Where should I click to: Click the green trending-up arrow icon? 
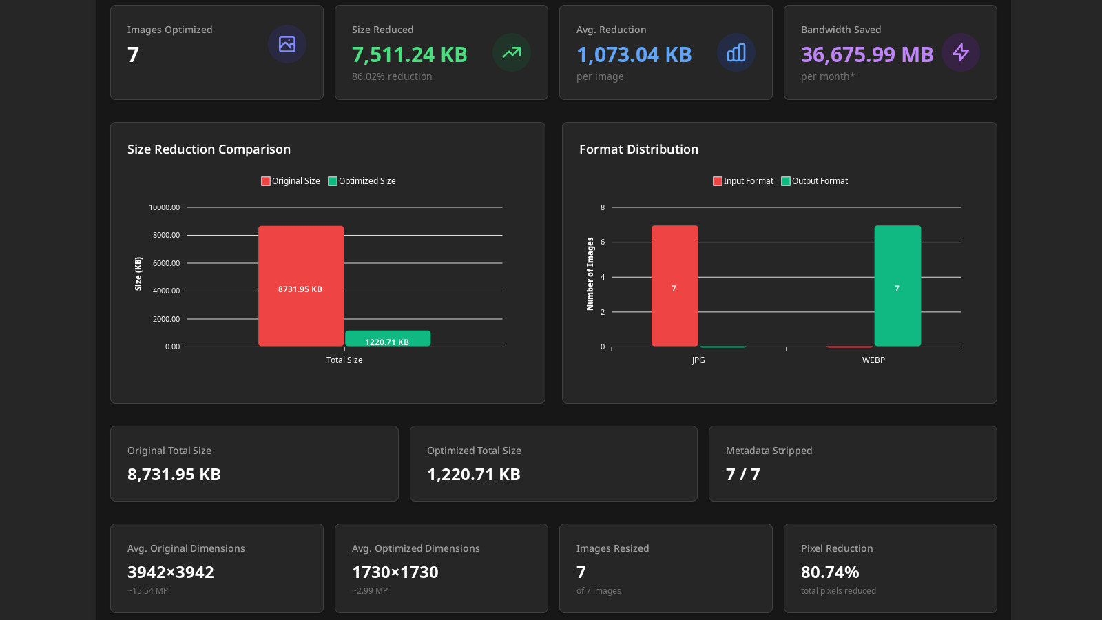[x=512, y=52]
